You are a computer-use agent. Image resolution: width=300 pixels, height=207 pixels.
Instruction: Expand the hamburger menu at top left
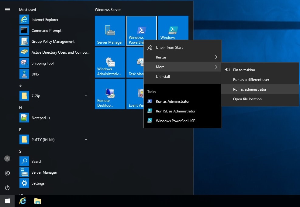7,10
